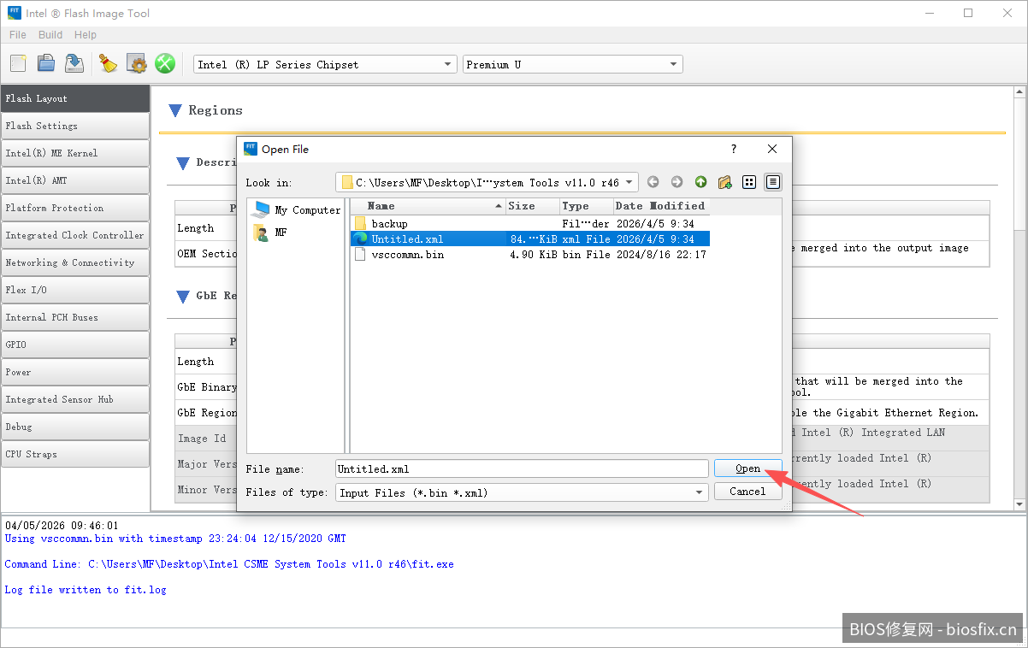Image resolution: width=1028 pixels, height=648 pixels.
Task: Switch to the Flash Settings tab
Action: point(75,126)
